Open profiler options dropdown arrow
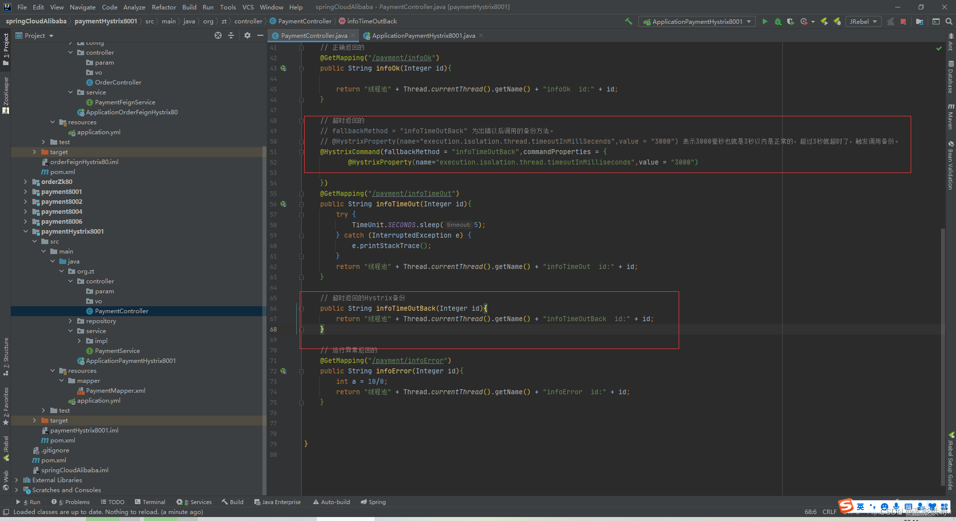956x521 pixels. (x=813, y=21)
